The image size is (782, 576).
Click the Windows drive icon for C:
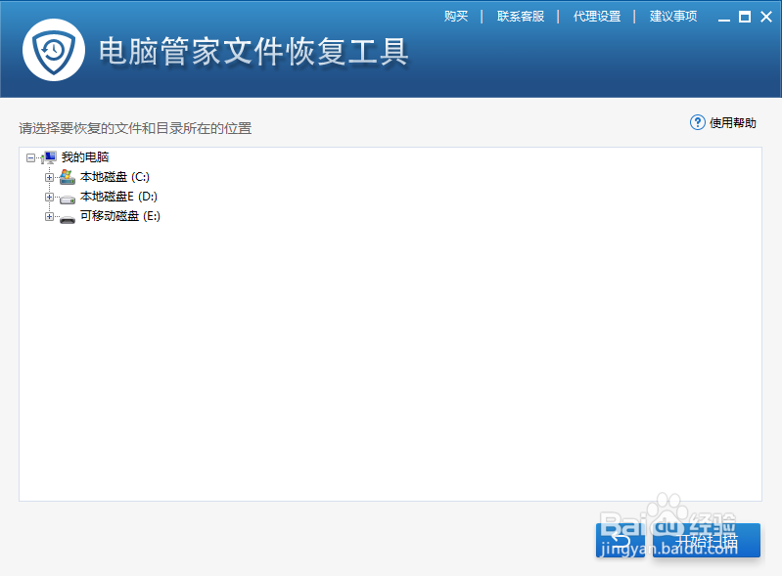click(68, 177)
